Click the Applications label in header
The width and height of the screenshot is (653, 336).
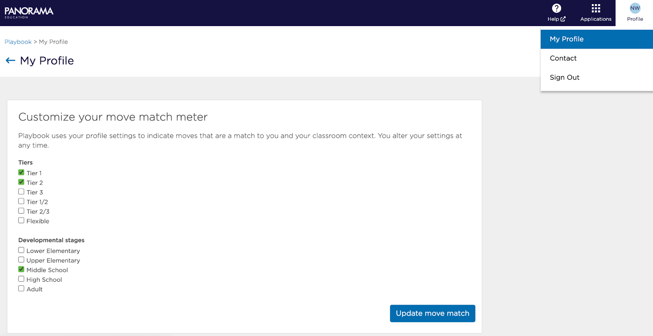click(596, 19)
